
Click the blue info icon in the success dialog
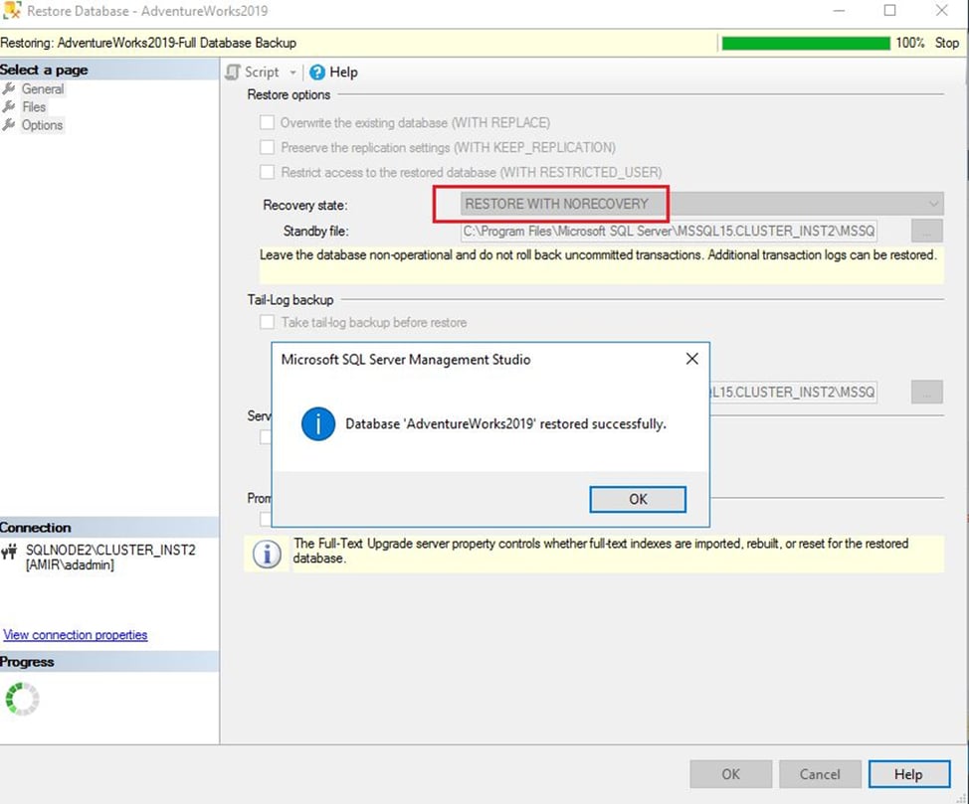(316, 423)
